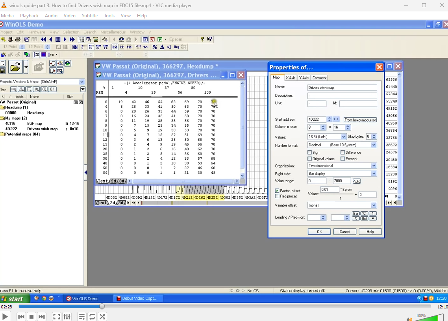
Task: Click the context help arrow-question icon
Action: pos(210,39)
